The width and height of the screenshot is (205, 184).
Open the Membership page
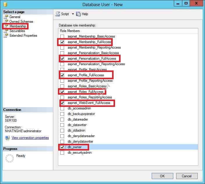tap(18, 26)
